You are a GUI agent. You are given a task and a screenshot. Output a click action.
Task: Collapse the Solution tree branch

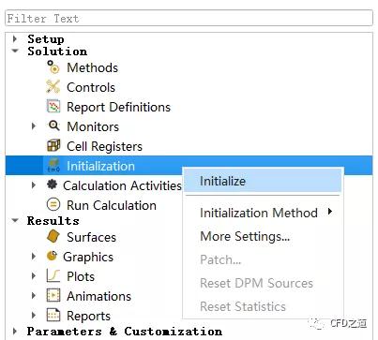15,51
